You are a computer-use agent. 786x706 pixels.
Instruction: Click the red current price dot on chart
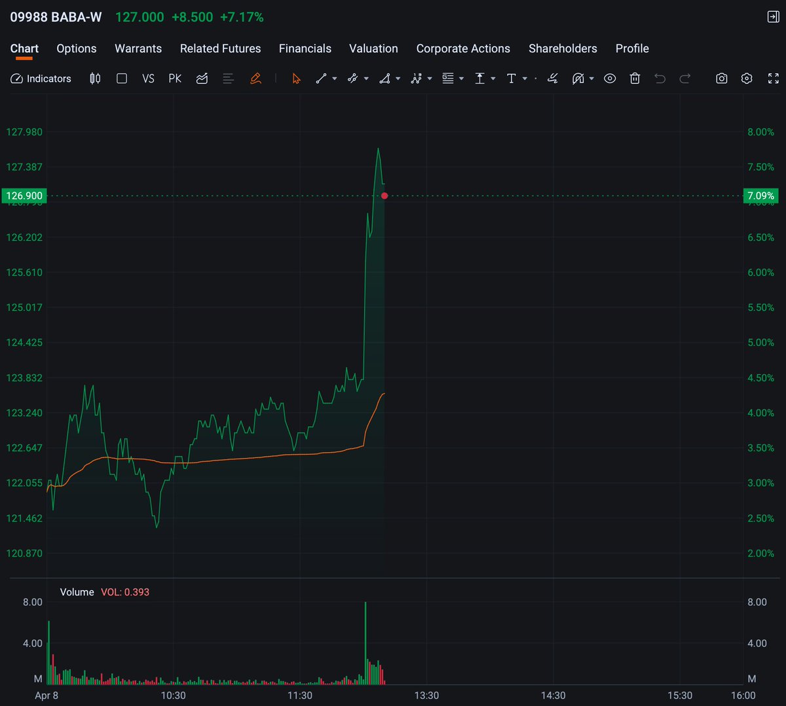click(384, 196)
